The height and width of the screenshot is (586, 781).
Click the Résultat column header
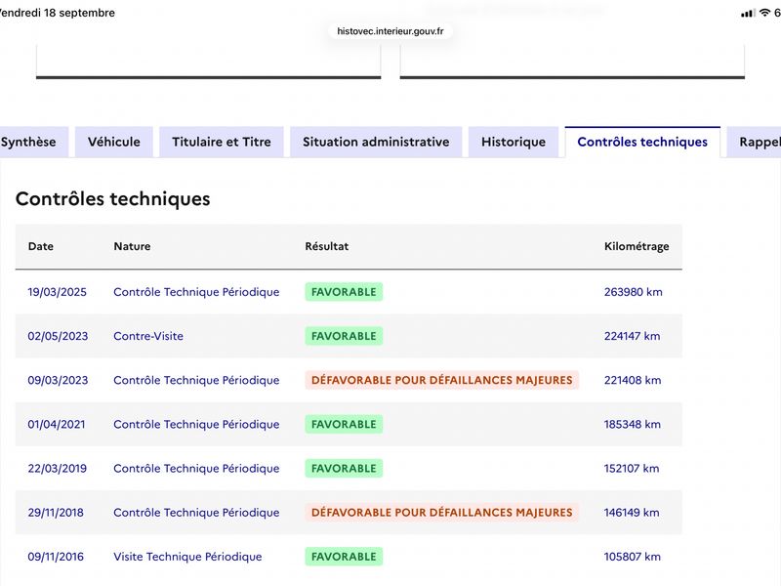327,246
